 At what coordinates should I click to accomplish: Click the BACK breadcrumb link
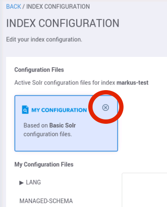point(14,6)
